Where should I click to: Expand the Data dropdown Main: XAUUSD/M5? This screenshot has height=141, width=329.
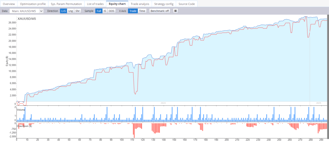point(26,11)
